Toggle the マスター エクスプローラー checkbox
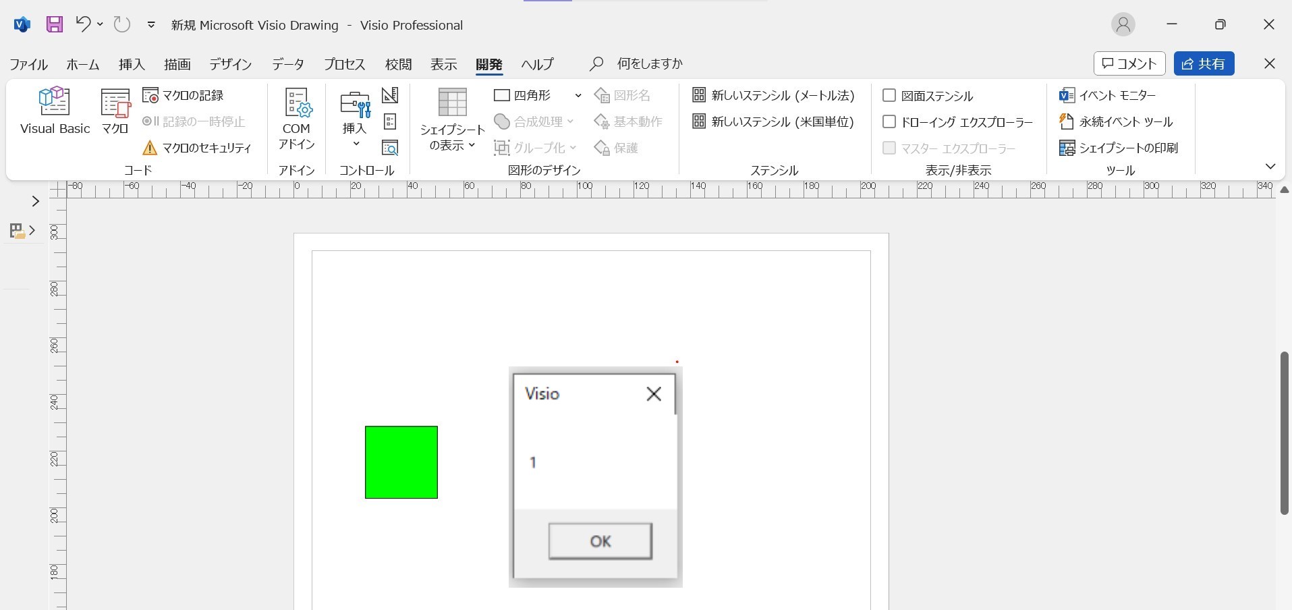 click(x=889, y=148)
